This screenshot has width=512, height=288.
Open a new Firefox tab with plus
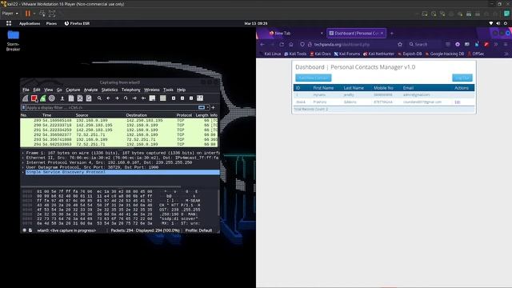(392, 34)
